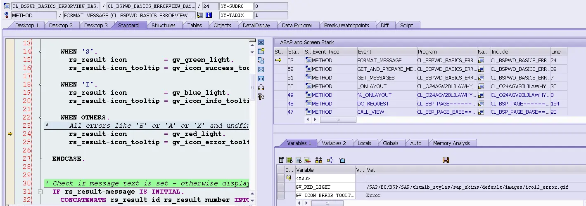Select the GET_AND_PREPARE_ME stack event cell
This screenshot has width=586, height=206.
[x=387, y=69]
